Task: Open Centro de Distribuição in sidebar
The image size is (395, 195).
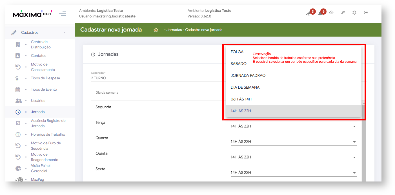Action: coord(41,44)
